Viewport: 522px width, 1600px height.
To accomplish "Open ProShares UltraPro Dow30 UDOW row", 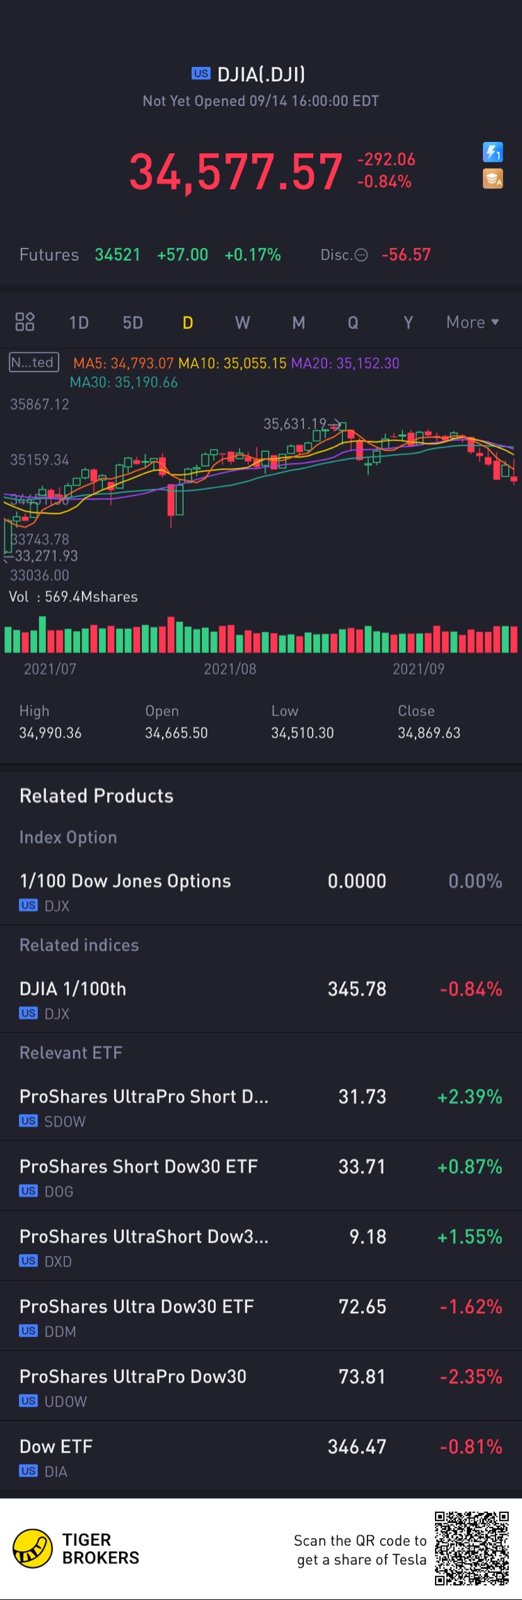I will pyautogui.click(x=261, y=1386).
